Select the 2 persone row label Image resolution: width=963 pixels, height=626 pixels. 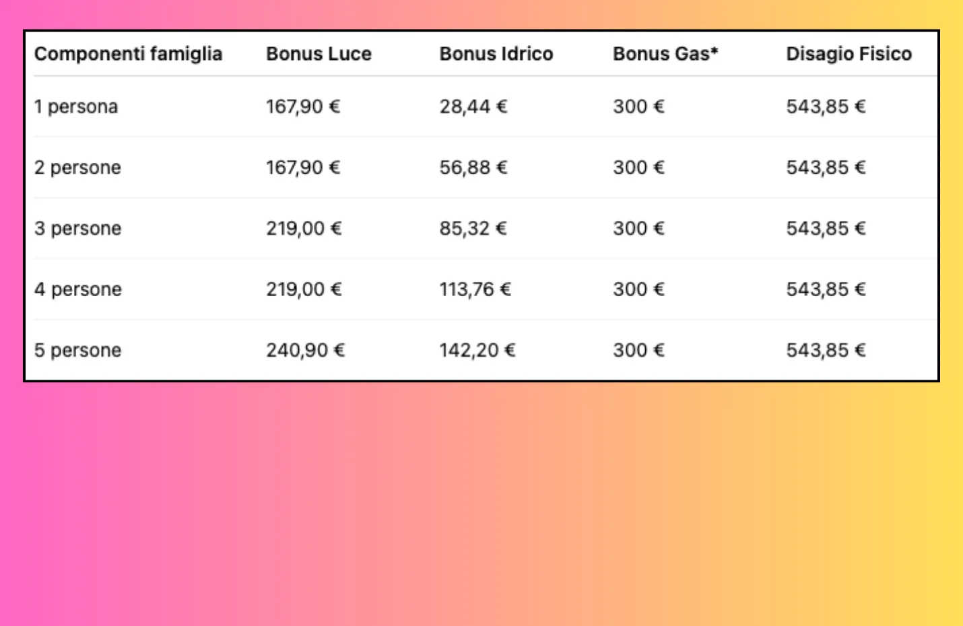click(x=77, y=168)
